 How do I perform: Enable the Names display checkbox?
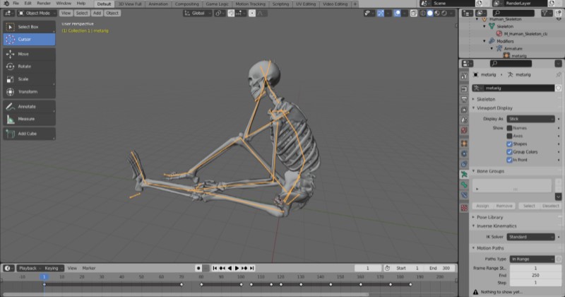click(x=510, y=127)
